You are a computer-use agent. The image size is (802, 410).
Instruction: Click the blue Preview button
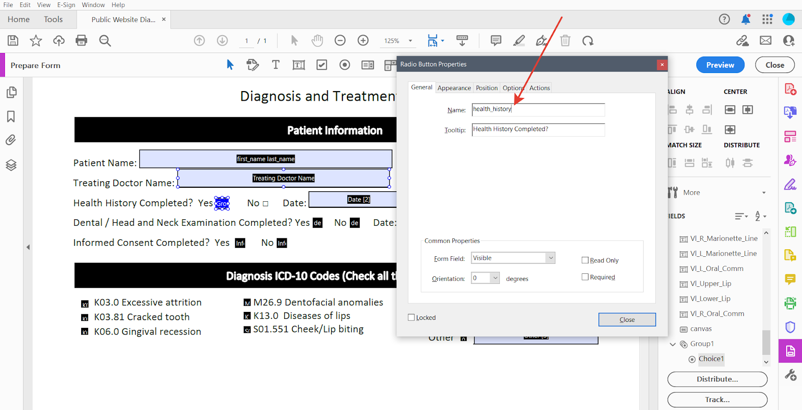point(720,65)
